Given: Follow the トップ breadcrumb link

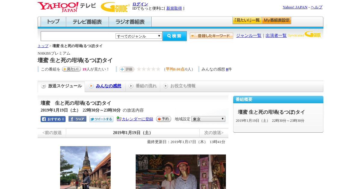Looking at the screenshot, I should (x=43, y=46).
